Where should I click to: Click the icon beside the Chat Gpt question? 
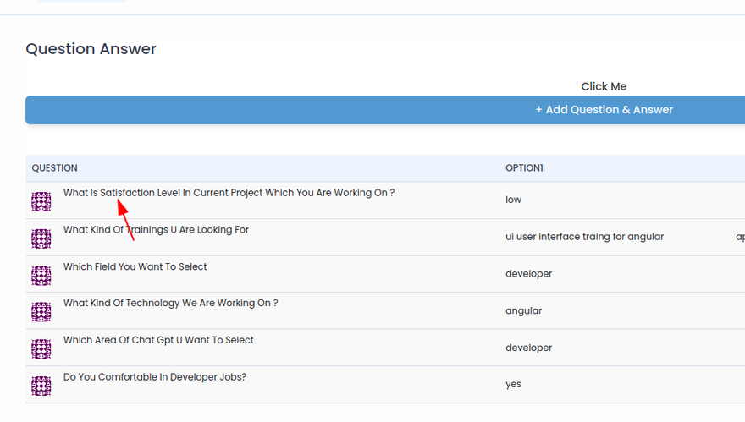click(41, 349)
